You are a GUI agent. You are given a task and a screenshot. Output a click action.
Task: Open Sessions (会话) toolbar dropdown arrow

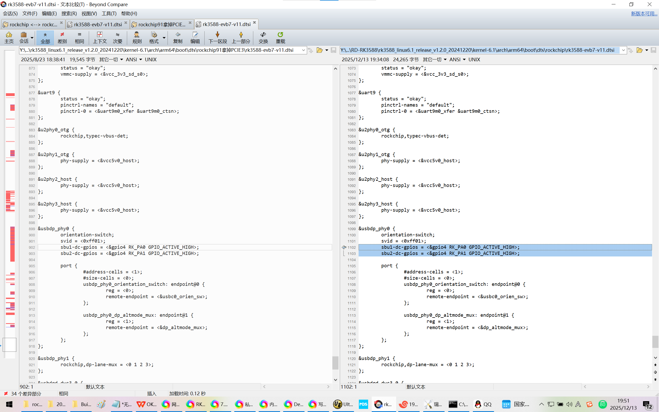[32, 38]
